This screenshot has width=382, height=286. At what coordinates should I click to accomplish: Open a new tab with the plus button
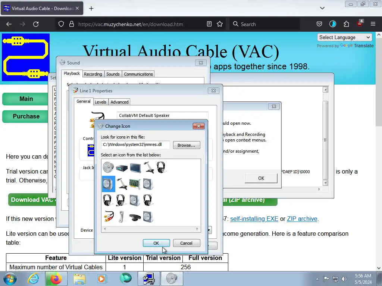91,9
